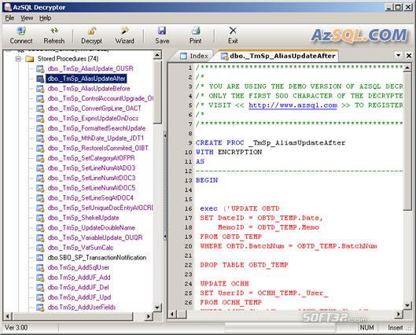Click the Connect toolbar icon

21,31
